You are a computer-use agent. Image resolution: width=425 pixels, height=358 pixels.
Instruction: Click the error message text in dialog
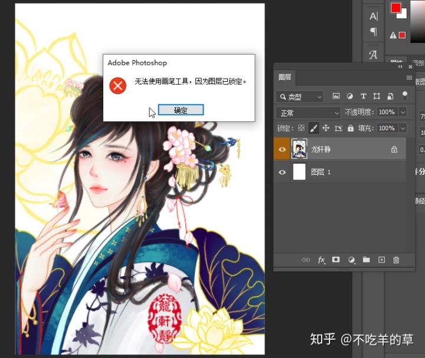(x=190, y=81)
